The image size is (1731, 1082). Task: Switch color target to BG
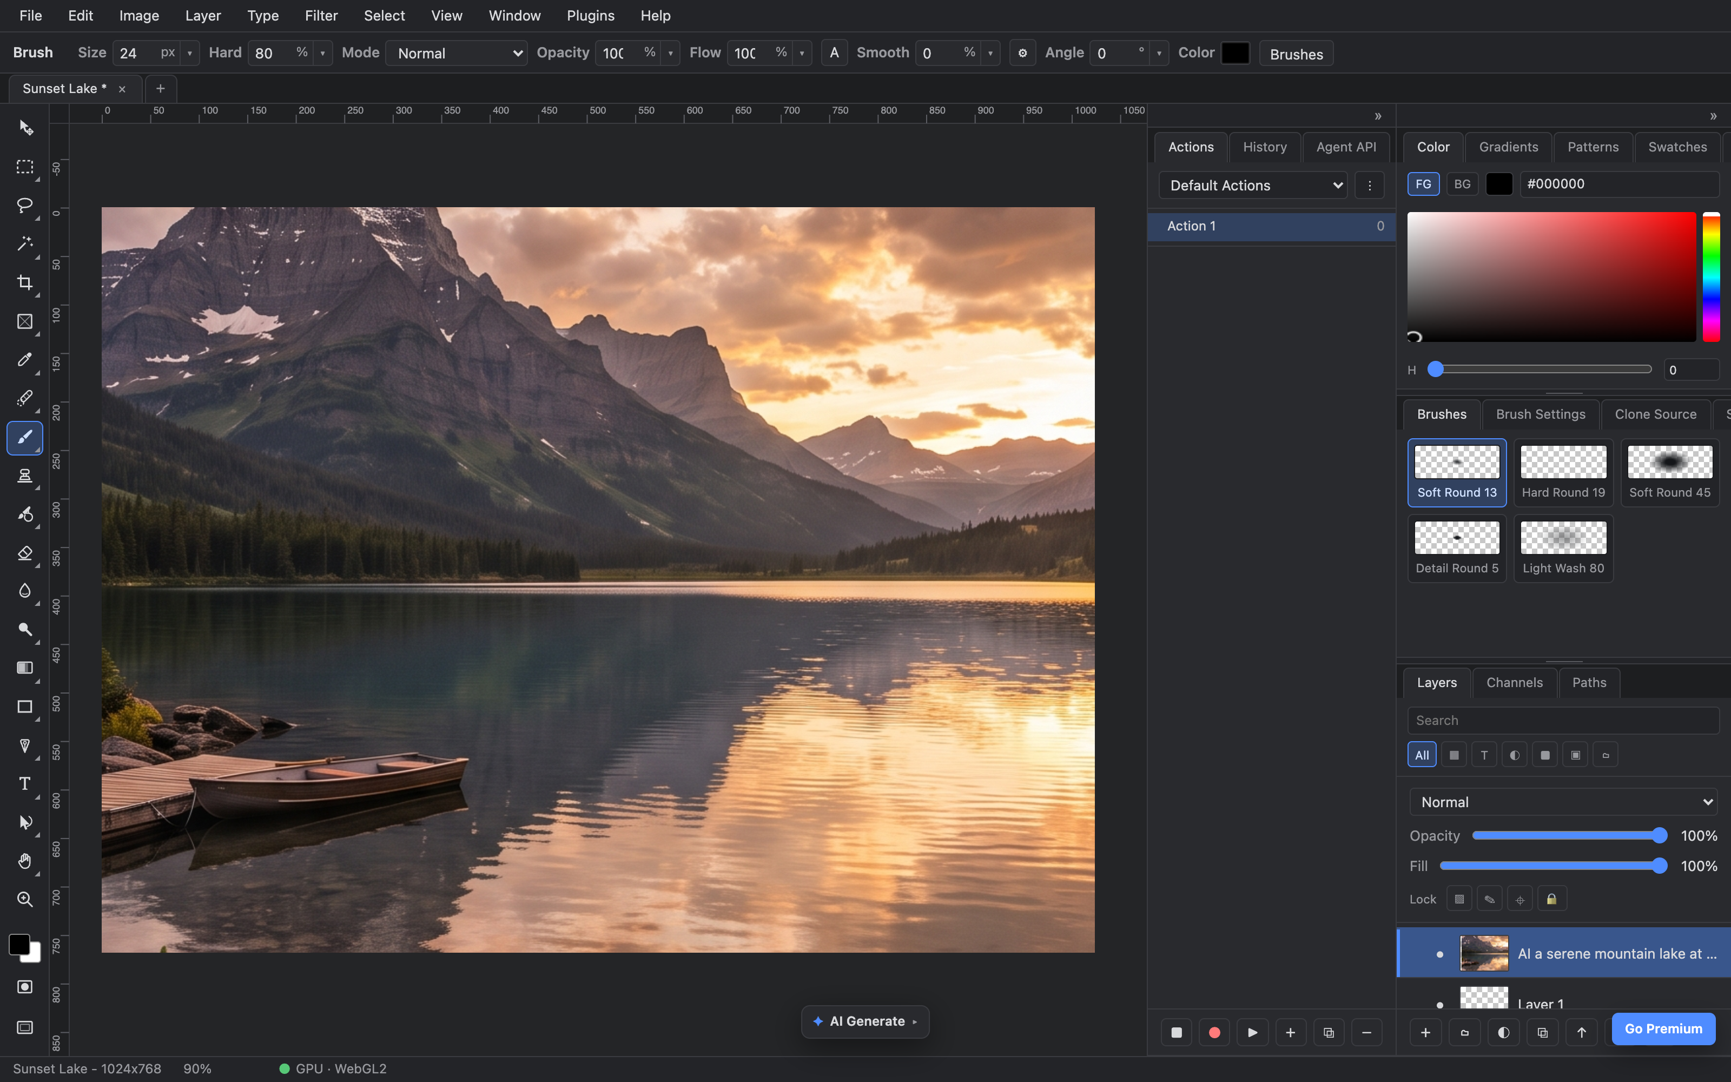pos(1462,184)
